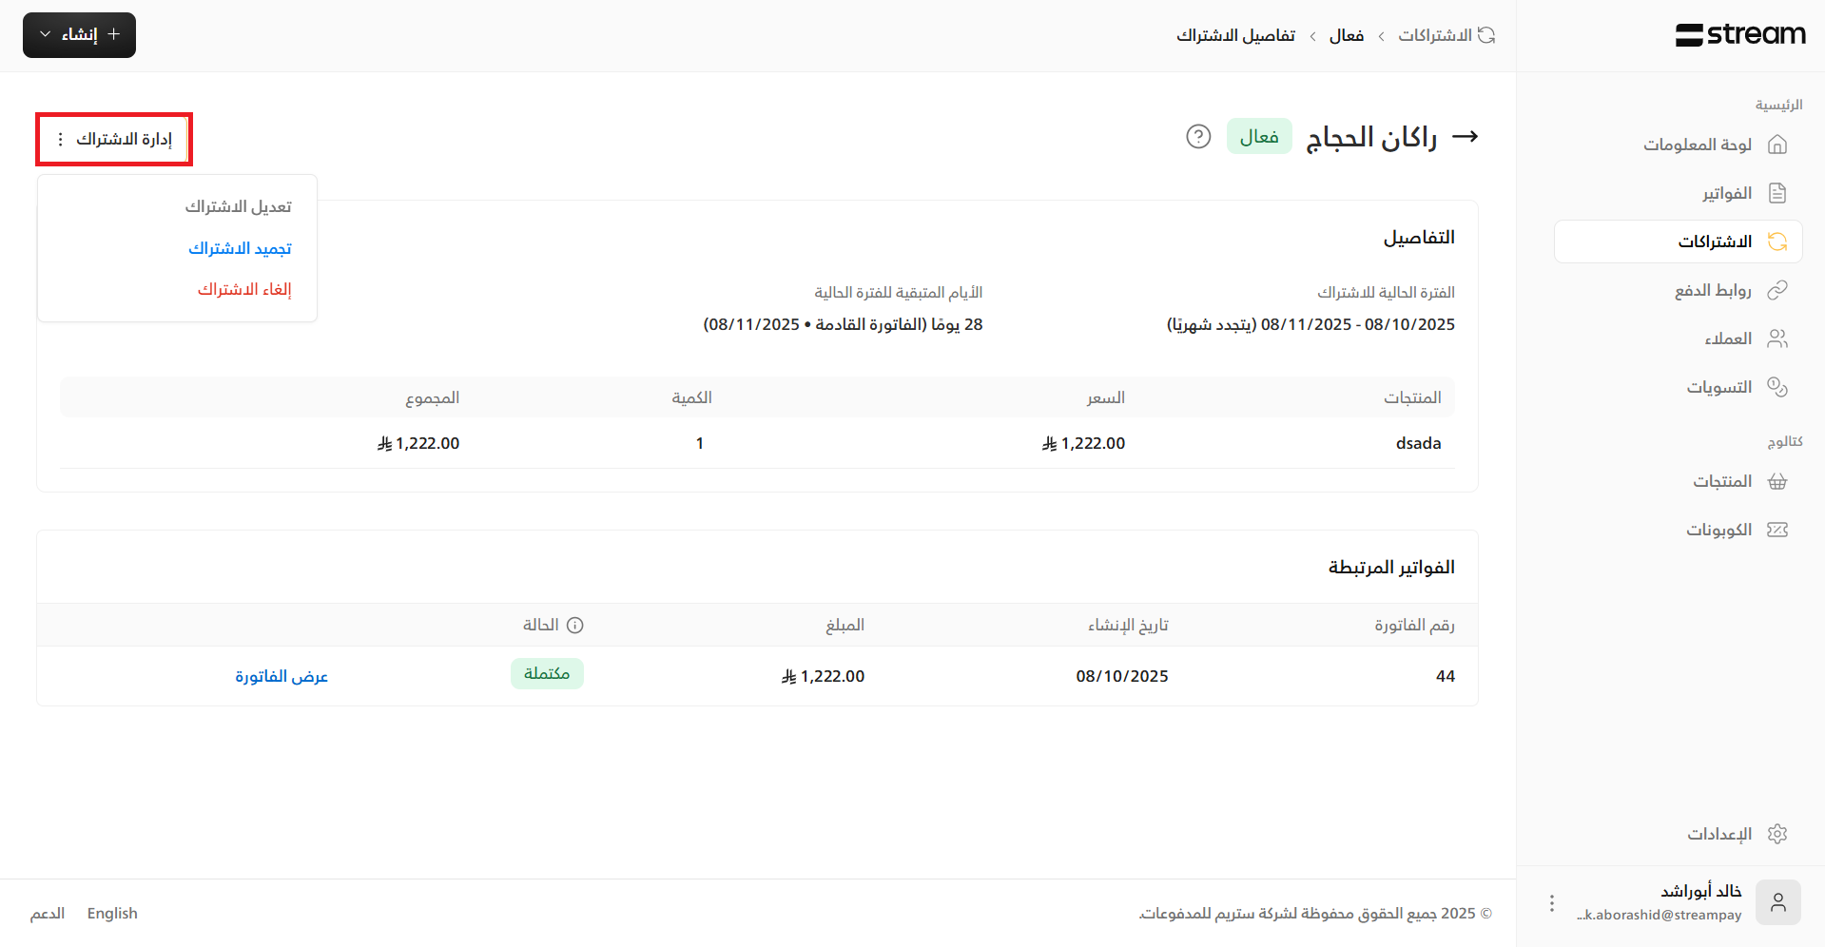Click the status column info icon
This screenshot has height=947, width=1825.
click(x=574, y=625)
